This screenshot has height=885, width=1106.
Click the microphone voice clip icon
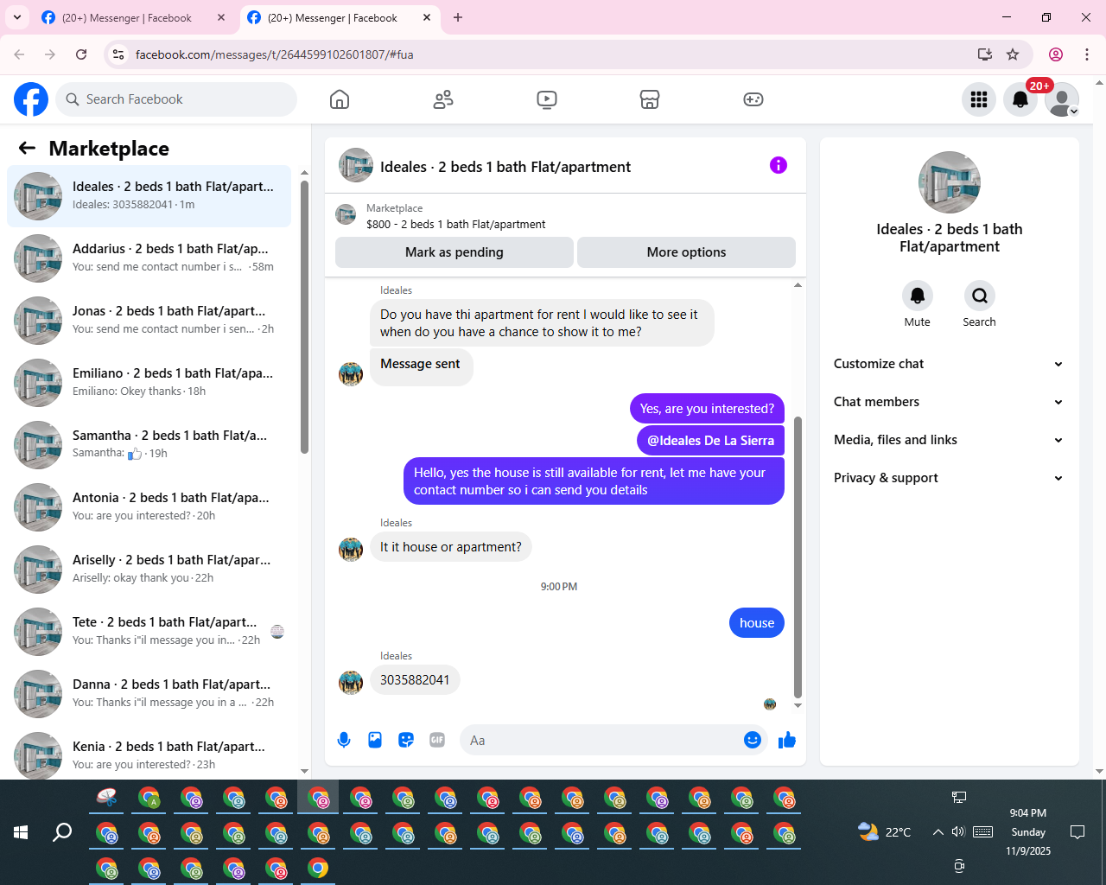(344, 740)
